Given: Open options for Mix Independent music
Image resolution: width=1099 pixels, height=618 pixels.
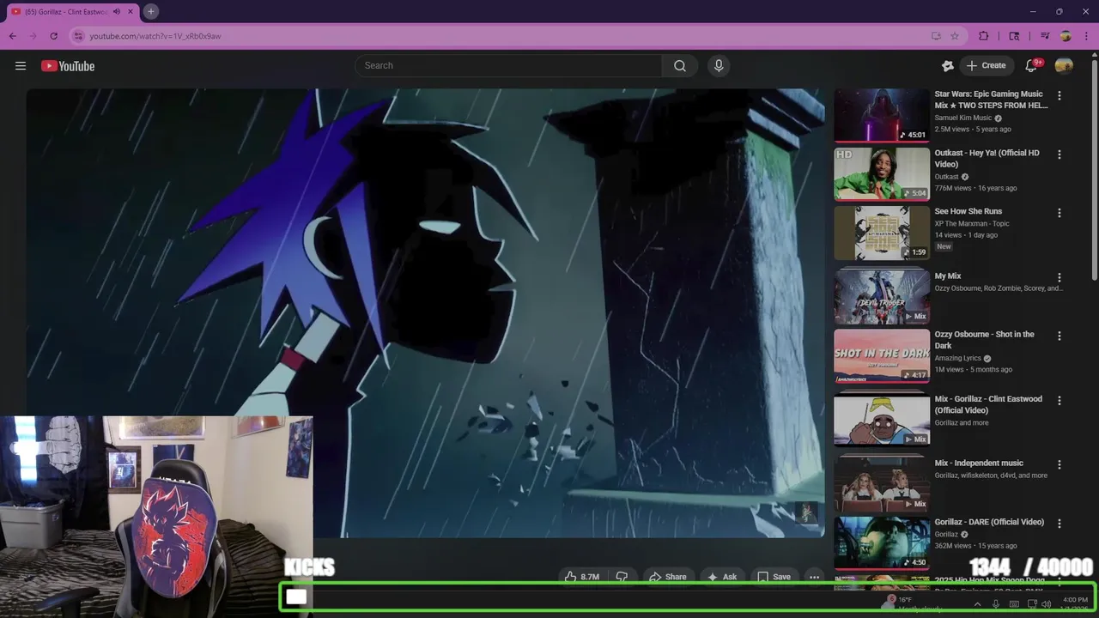Looking at the screenshot, I should pyautogui.click(x=1060, y=464).
